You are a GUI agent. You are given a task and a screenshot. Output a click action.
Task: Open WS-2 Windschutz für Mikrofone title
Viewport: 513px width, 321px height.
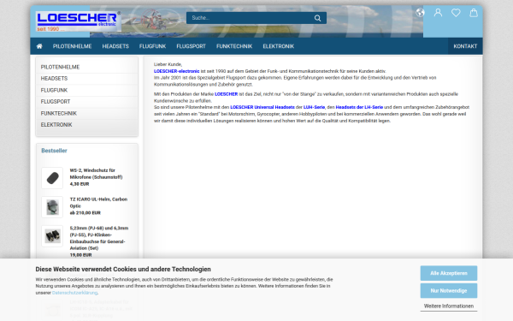coord(96,174)
